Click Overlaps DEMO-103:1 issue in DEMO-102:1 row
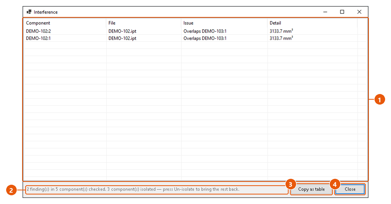 [x=205, y=38]
